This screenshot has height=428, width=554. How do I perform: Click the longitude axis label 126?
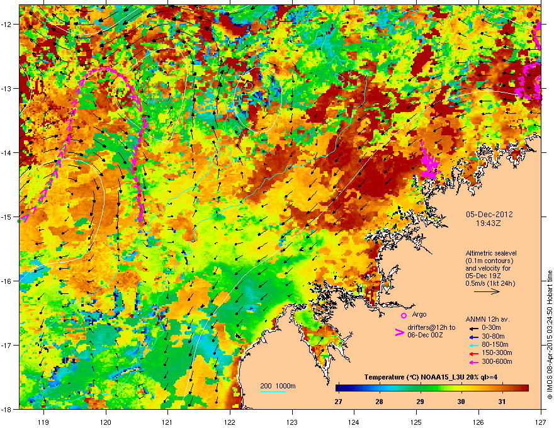coord(478,422)
